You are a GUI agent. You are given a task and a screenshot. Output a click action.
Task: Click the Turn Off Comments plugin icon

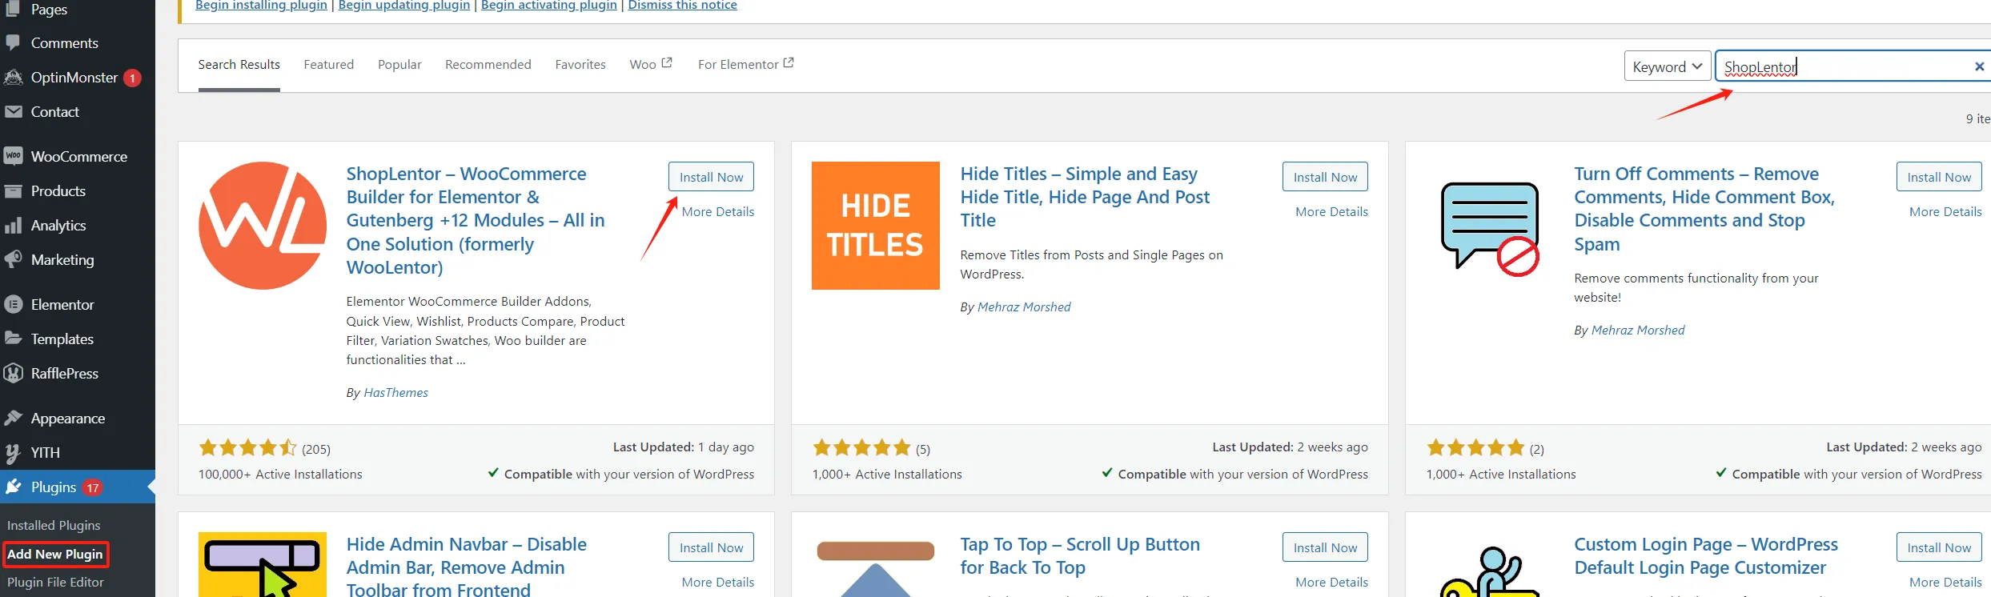1490,229
